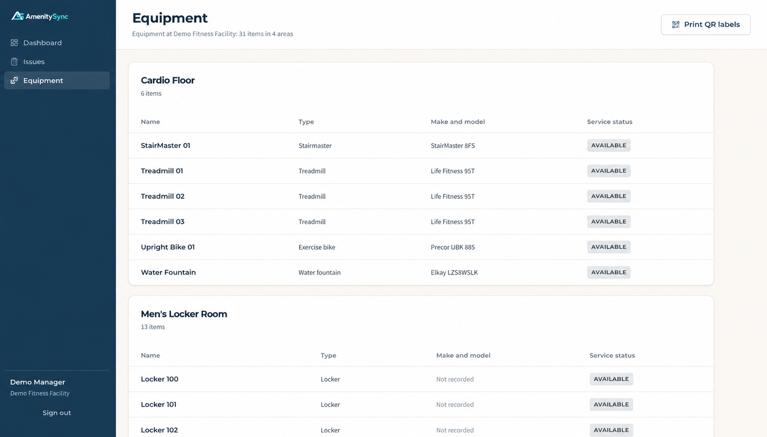
Task: Click the Equipment icon in sidebar
Action: click(14, 80)
